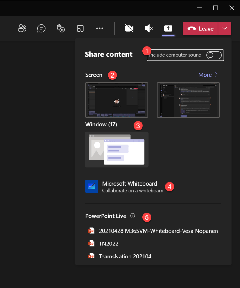240x288 pixels.
Task: Turn on the camera icon
Action: [x=129, y=28]
